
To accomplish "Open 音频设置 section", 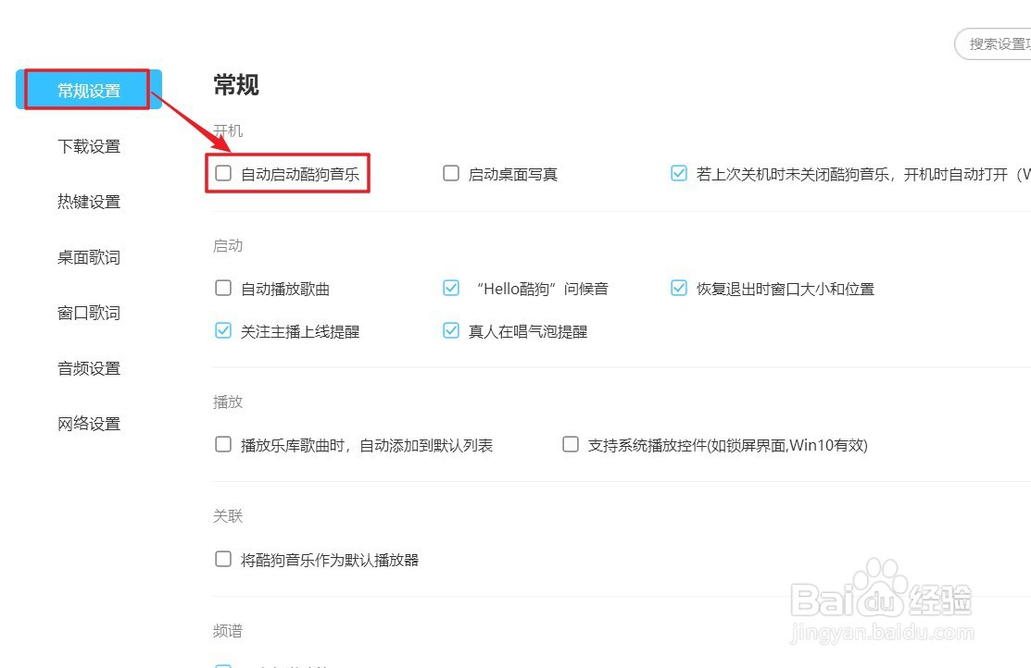I will coord(89,368).
